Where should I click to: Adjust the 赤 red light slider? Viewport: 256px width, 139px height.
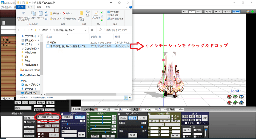(100, 117)
